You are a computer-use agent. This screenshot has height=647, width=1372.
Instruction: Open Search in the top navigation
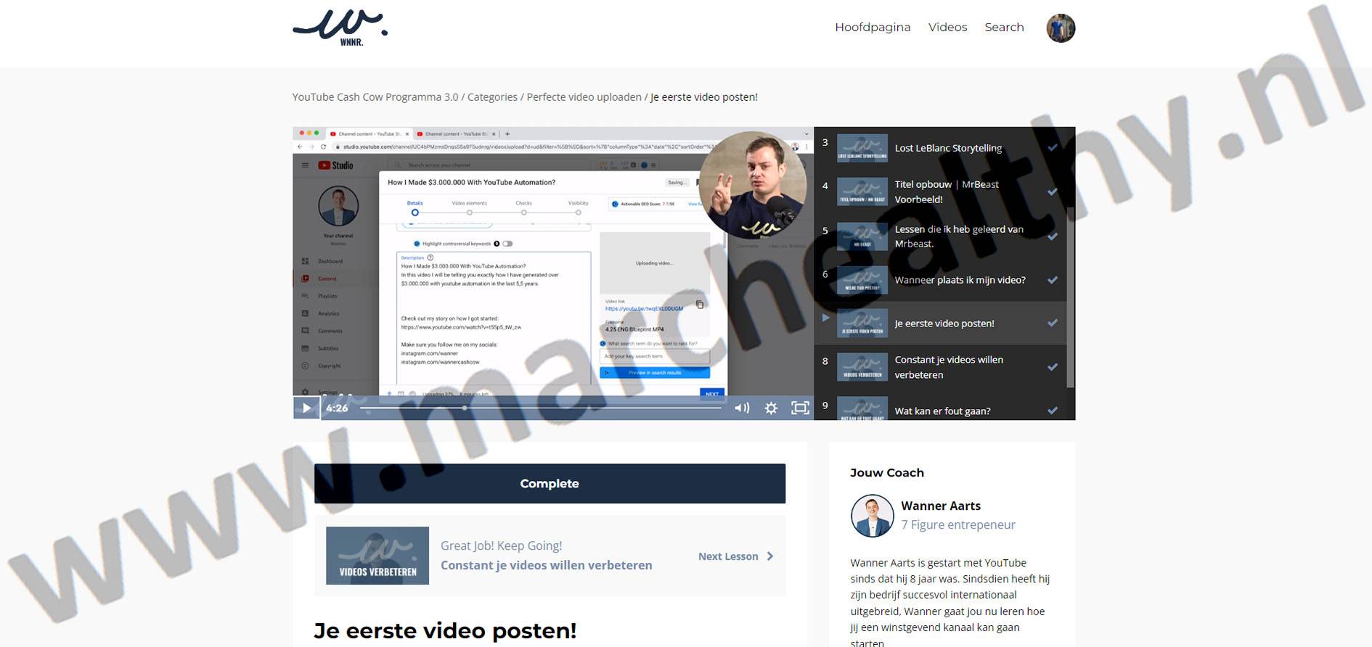coord(1004,28)
